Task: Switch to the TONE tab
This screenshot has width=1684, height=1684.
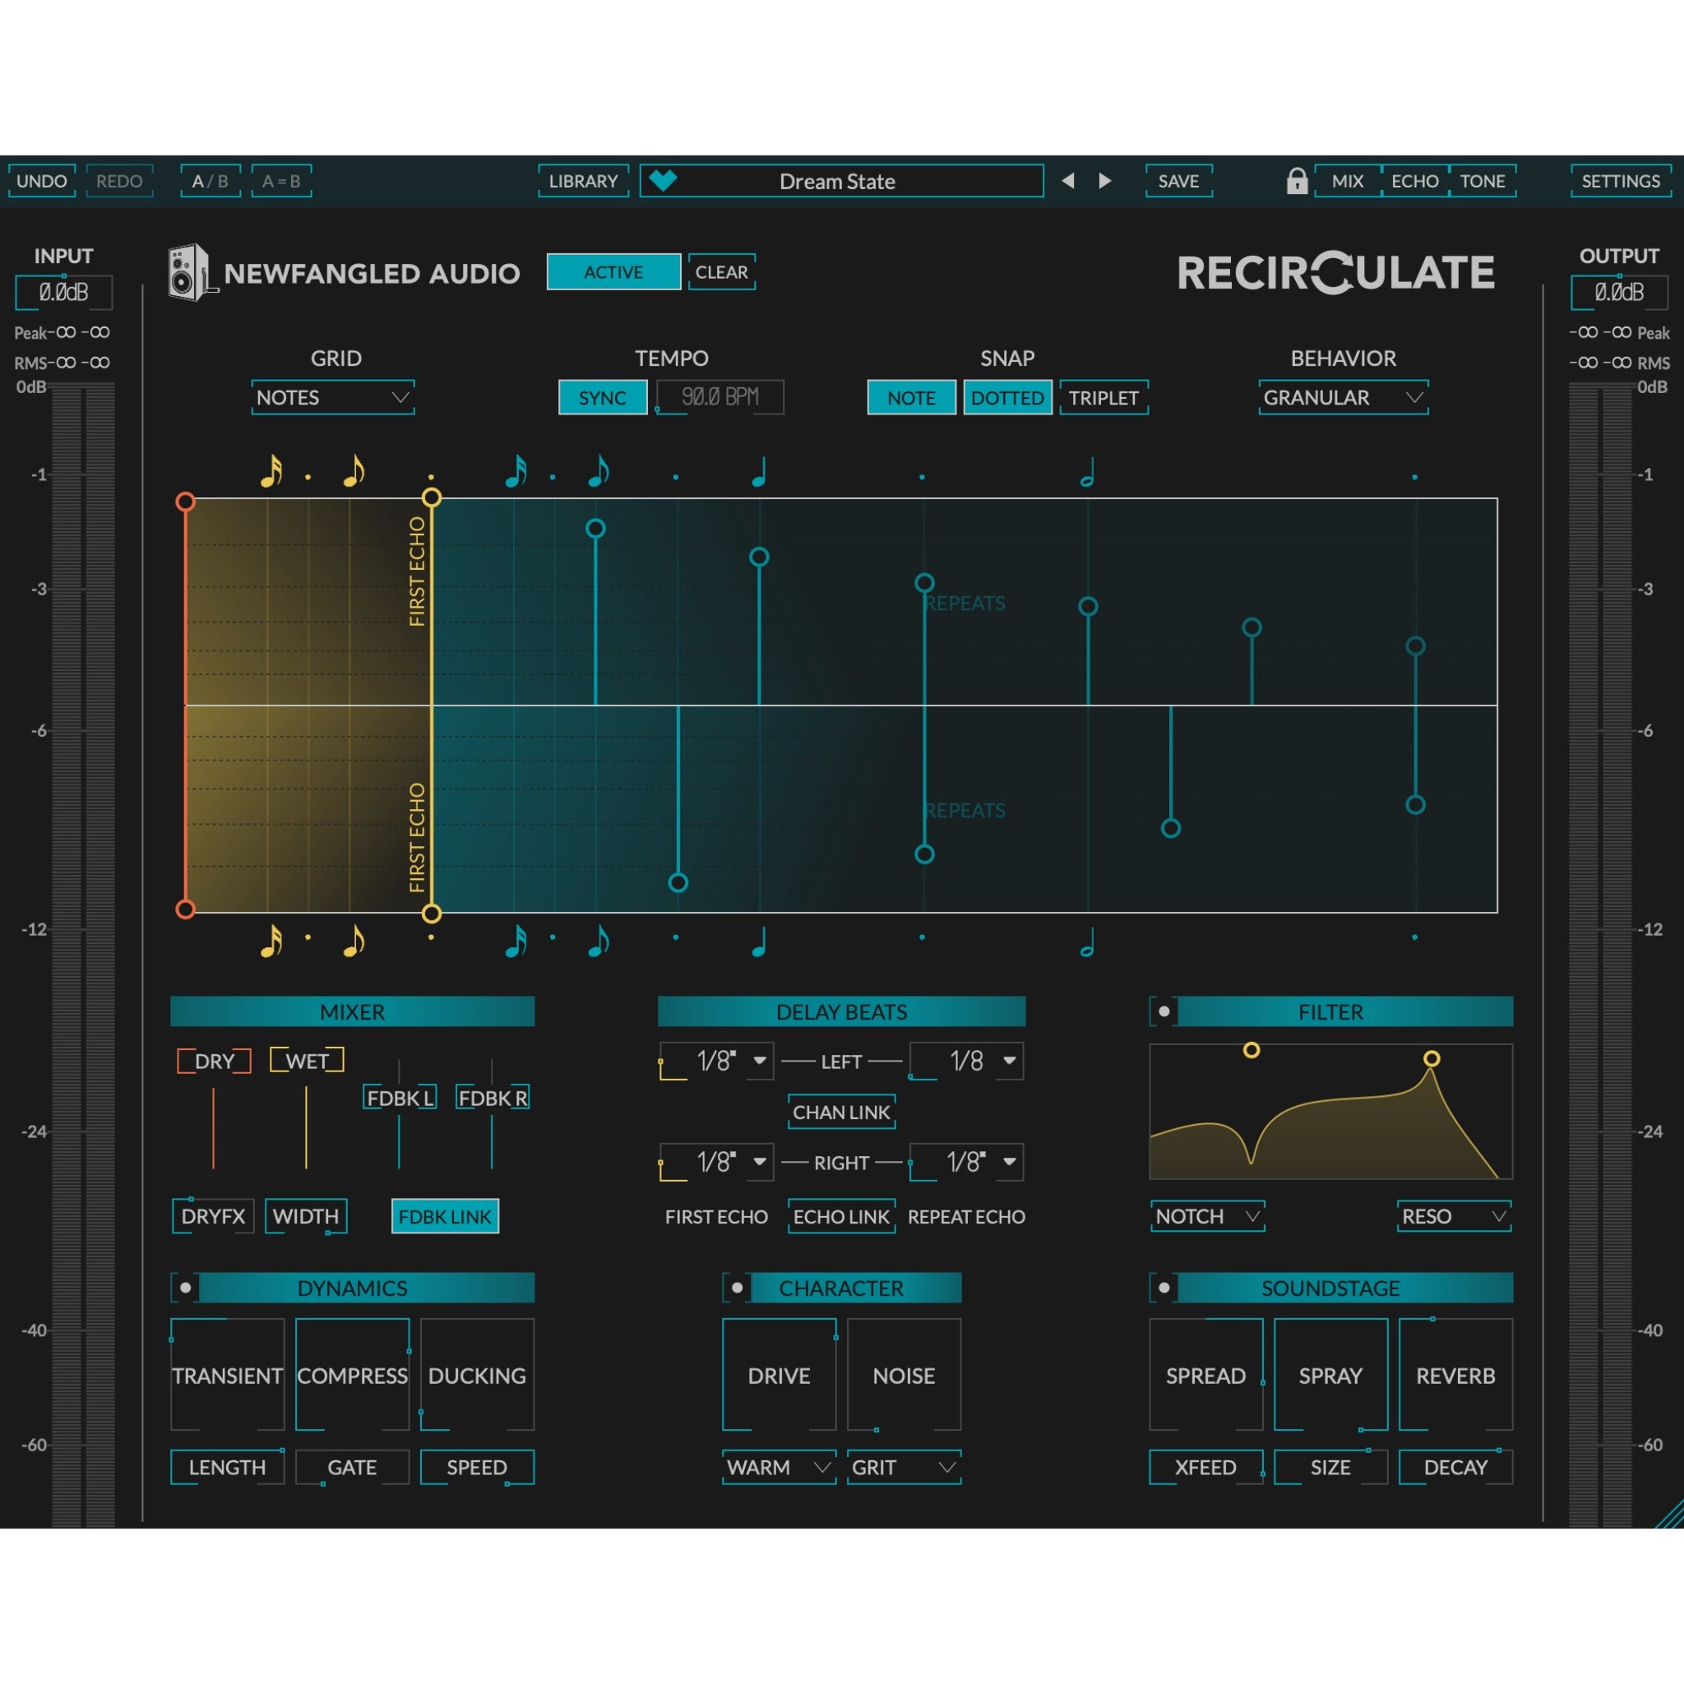Action: [1483, 181]
